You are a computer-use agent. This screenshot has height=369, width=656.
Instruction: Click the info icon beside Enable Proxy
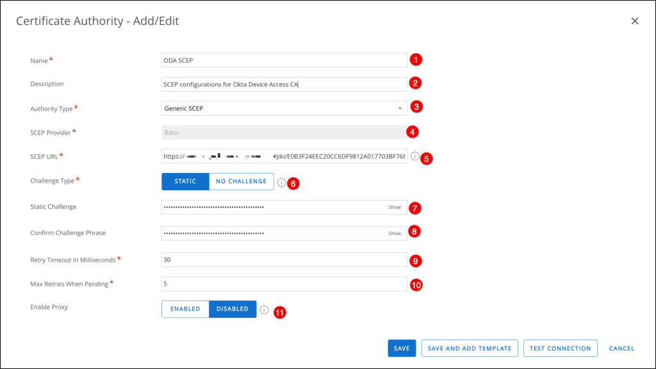click(263, 309)
